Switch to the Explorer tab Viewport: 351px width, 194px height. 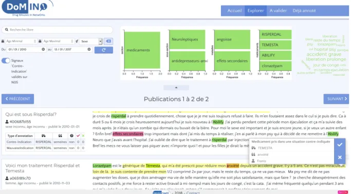(255, 11)
